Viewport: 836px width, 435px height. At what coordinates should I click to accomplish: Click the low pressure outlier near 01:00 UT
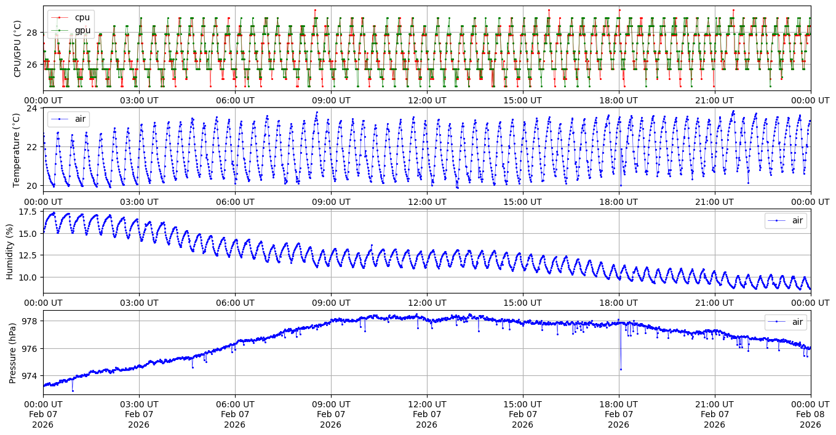coord(73,391)
